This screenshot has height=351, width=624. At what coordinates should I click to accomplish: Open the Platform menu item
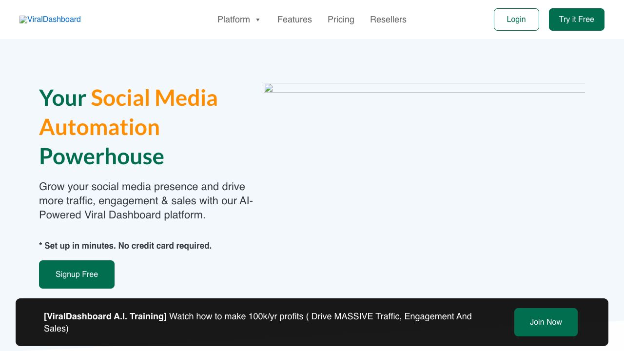[234, 19]
